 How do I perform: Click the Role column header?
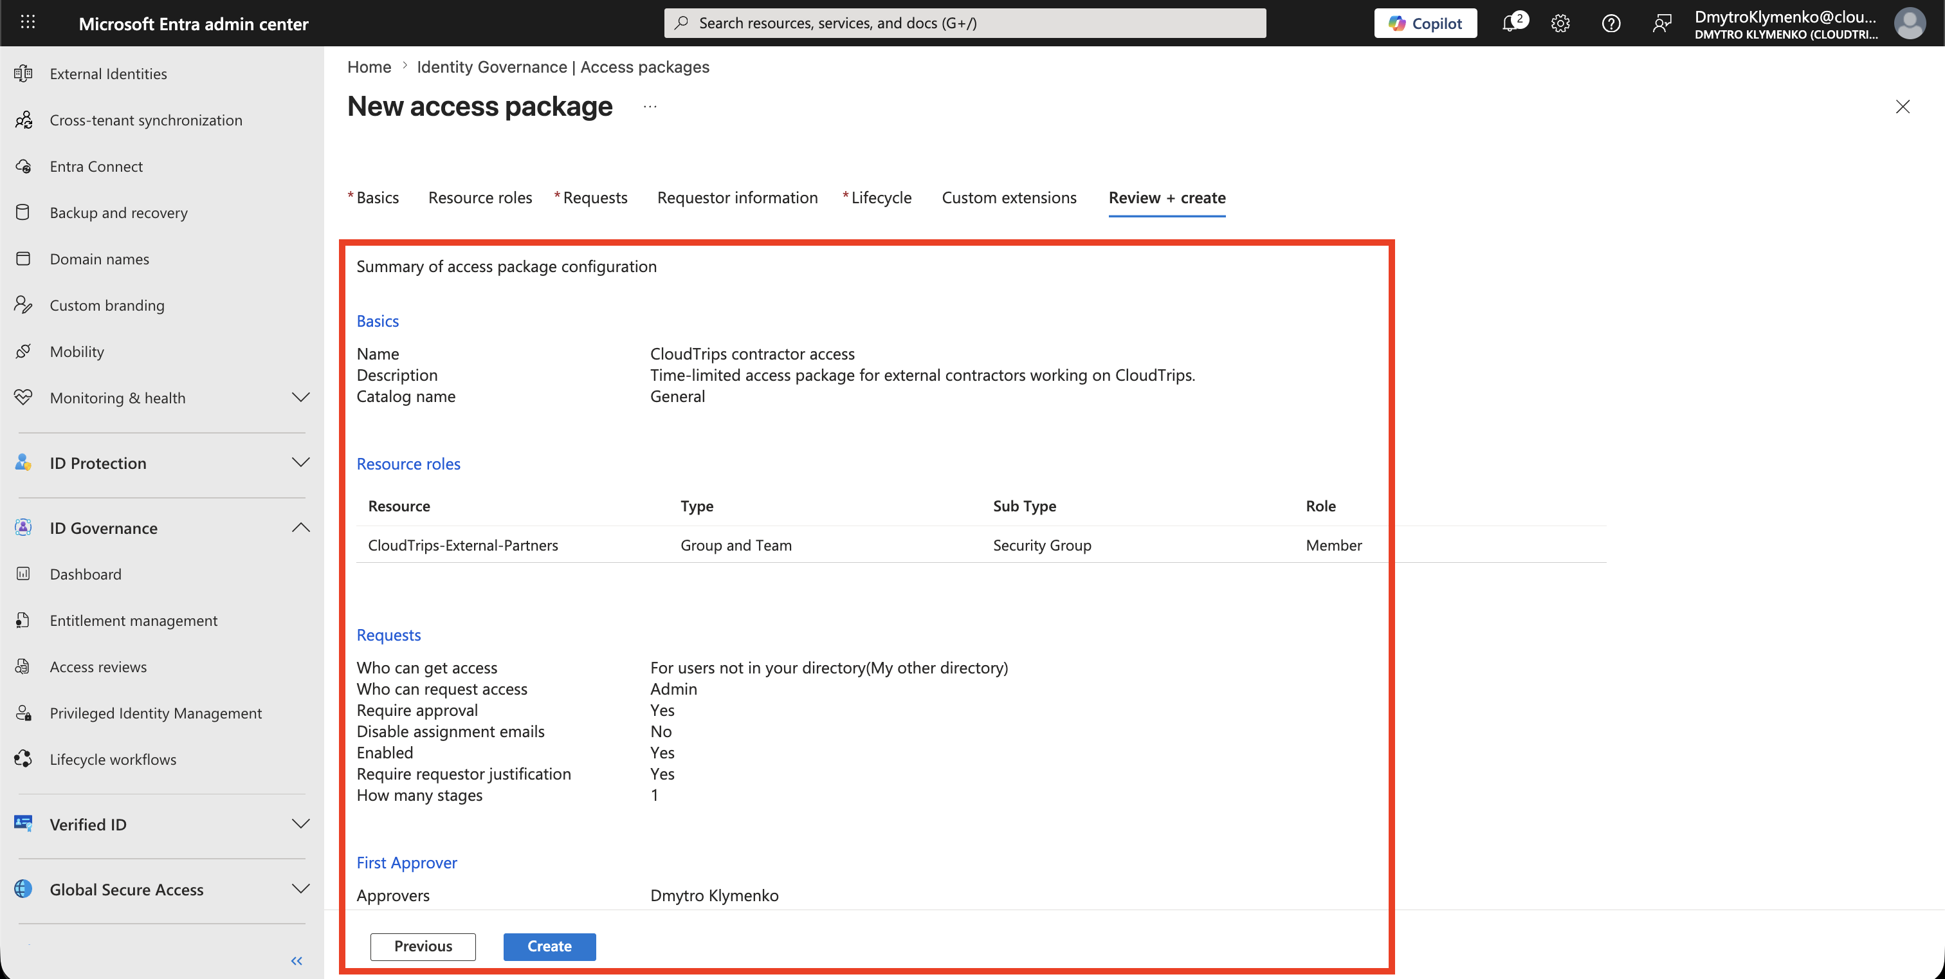(1320, 506)
